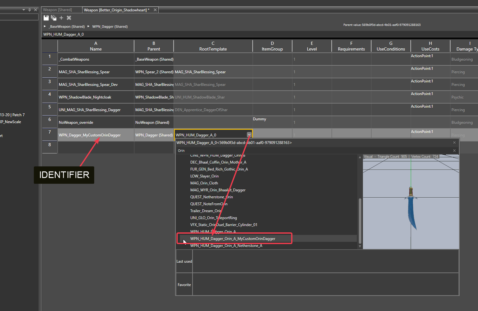Choose WPN_HUM_Dagger_Orin_A_MyCustomOrinDagger from the list
The image size is (478, 311).
click(x=233, y=239)
